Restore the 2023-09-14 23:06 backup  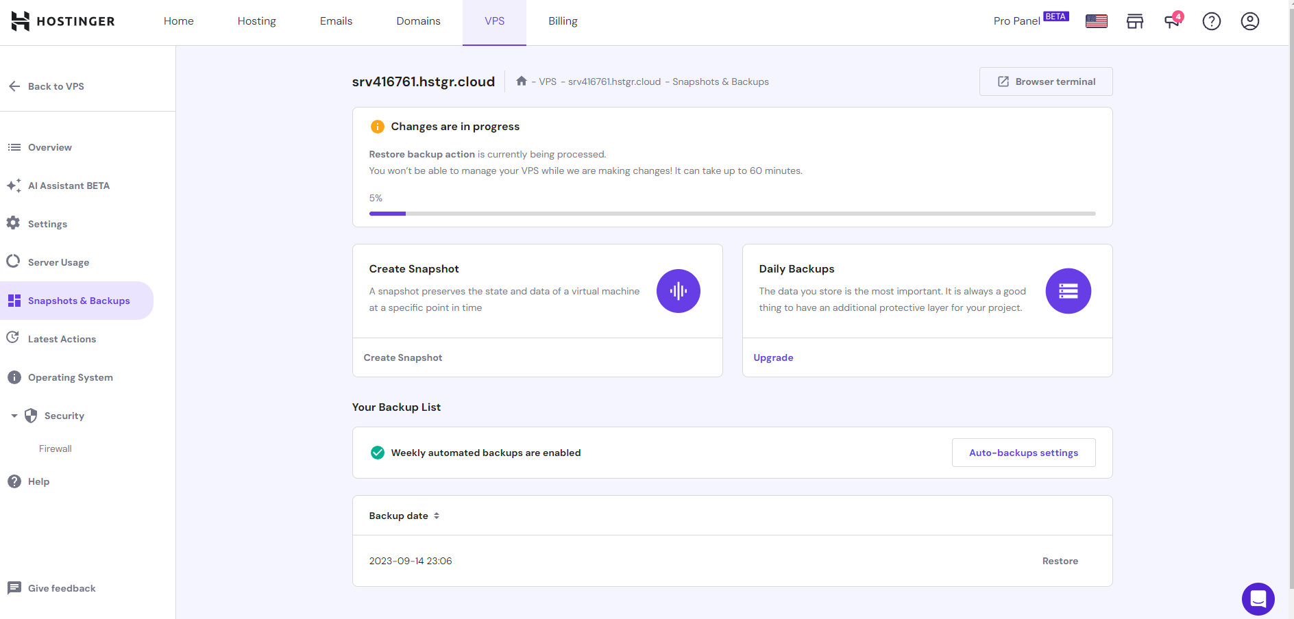click(x=1060, y=561)
